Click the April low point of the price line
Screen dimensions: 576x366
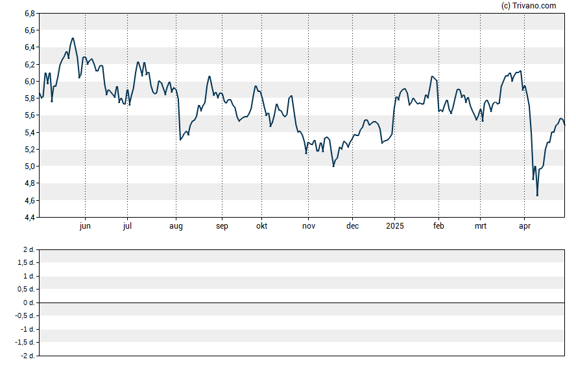pos(538,196)
